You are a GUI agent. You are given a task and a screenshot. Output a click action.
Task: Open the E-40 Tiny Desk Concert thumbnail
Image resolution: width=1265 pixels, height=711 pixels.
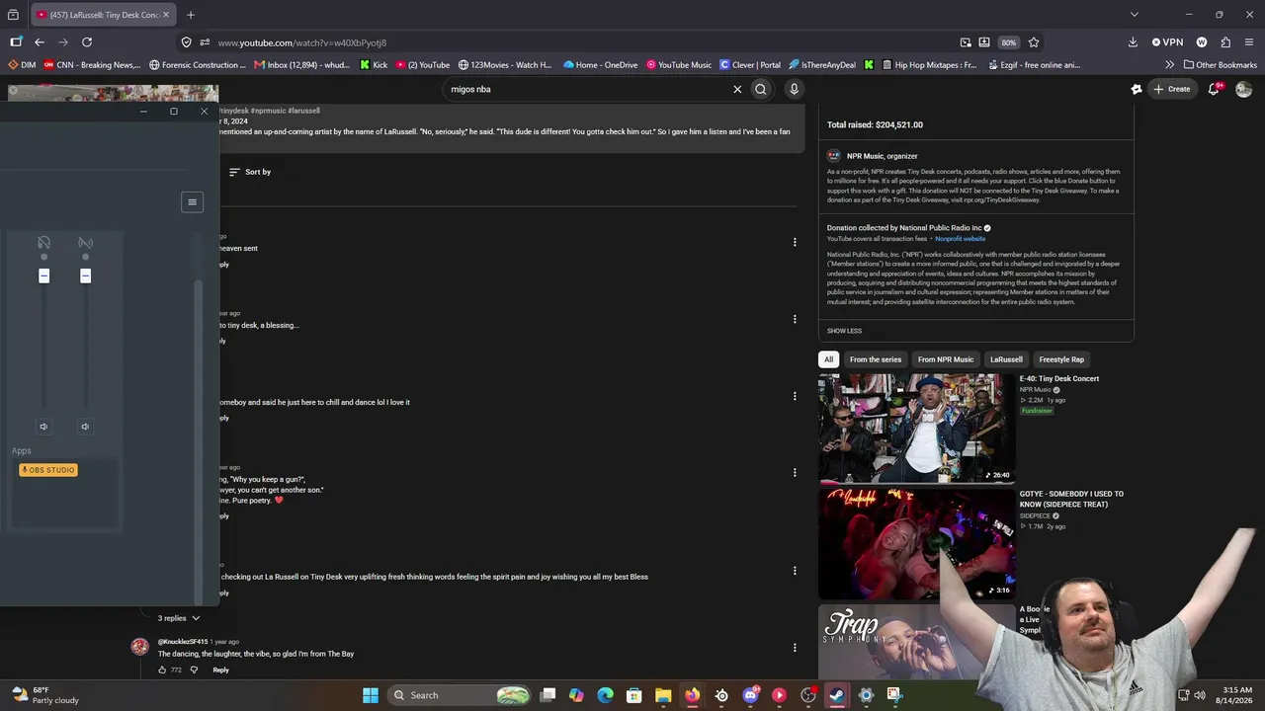(916, 428)
